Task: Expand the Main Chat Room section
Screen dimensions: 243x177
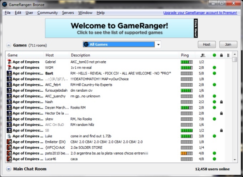Action: 9,169
